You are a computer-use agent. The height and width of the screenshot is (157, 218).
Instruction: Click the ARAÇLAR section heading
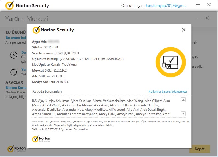tap(14, 82)
